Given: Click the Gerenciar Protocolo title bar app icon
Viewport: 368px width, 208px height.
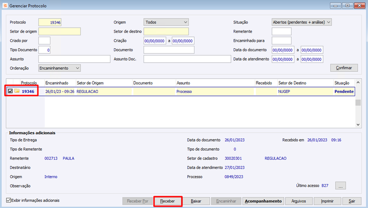Looking at the screenshot, I should (5, 6).
